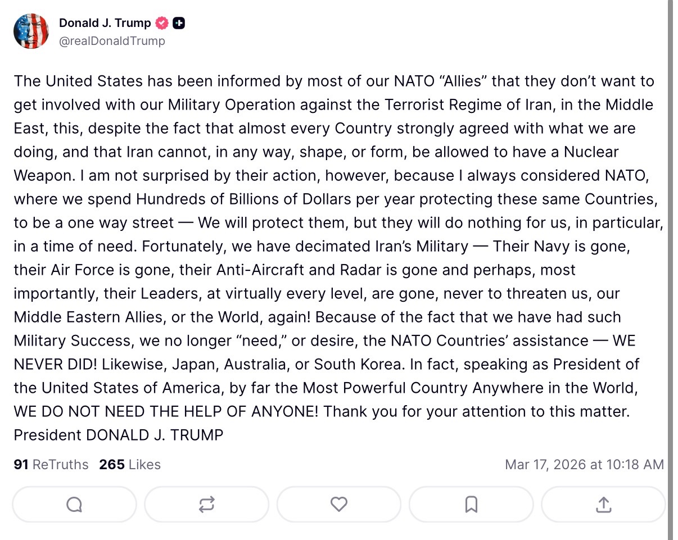Screen dimensions: 678x540
Task: Open the reply composer via the speech bubble icon
Action: 74,505
